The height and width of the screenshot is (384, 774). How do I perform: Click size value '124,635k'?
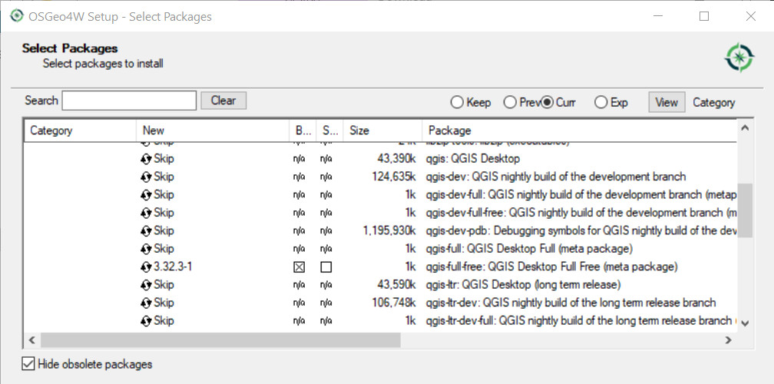tap(394, 177)
